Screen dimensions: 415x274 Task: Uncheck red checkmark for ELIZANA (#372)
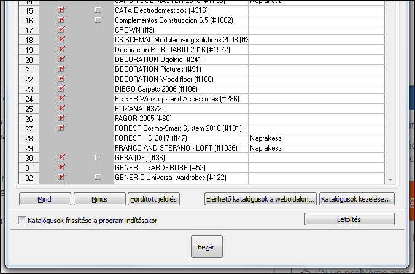(61, 108)
